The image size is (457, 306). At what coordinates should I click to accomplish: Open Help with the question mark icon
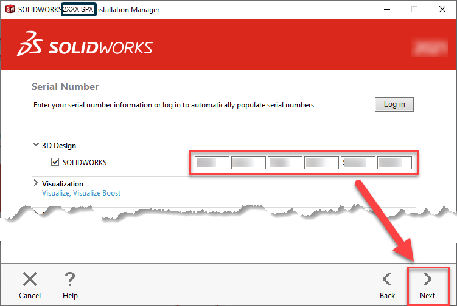pos(70,279)
